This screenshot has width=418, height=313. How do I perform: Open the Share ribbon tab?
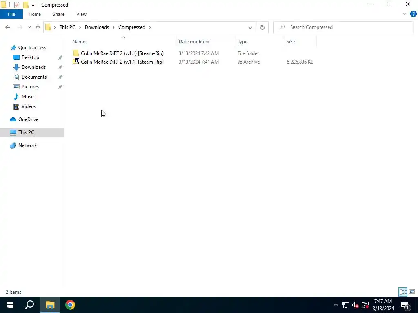(x=58, y=14)
